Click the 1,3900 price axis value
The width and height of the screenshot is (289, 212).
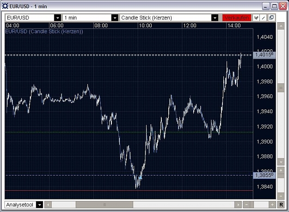click(264, 142)
